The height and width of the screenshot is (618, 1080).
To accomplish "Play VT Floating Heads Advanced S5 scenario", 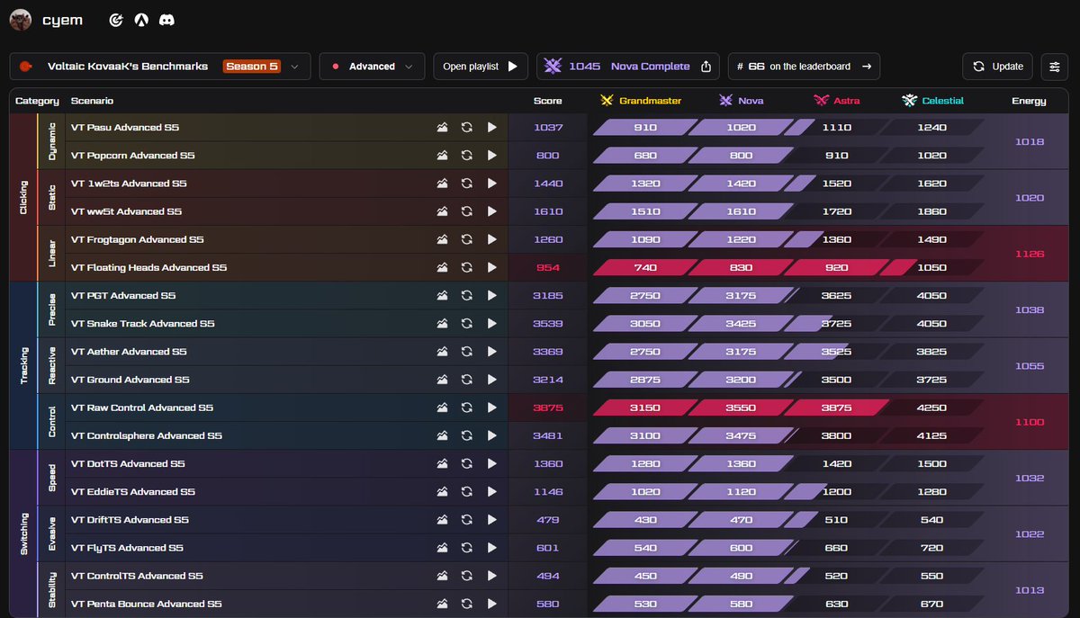I will point(491,267).
